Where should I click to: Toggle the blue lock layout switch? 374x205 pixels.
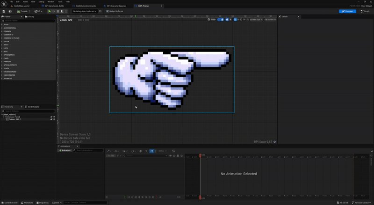[x=221, y=20]
